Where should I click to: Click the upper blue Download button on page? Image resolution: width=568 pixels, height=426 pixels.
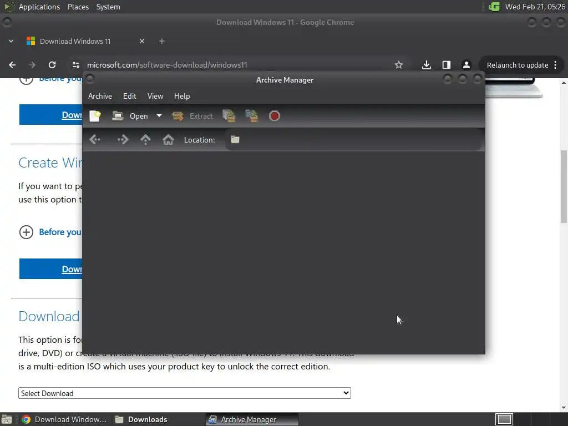[50, 115]
